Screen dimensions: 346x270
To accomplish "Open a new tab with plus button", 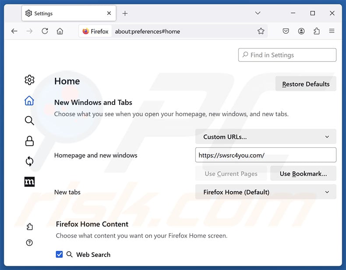I will [x=125, y=14].
